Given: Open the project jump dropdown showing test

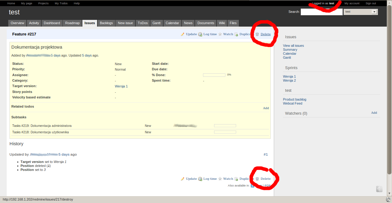Looking at the screenshot, I should point(360,12).
